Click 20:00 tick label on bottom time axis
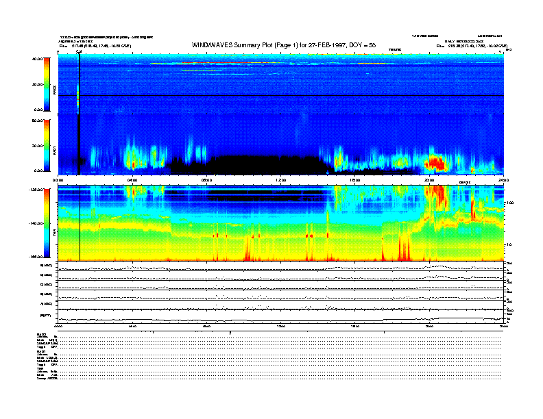Screen dimensions: 543x419 click(429, 326)
